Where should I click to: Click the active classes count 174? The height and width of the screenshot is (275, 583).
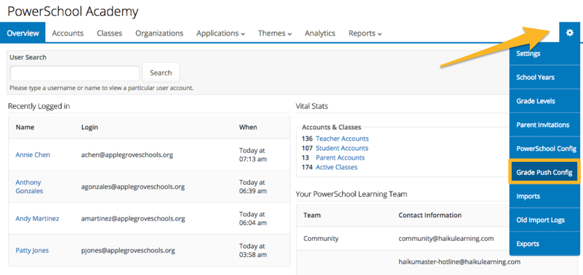pyautogui.click(x=307, y=168)
